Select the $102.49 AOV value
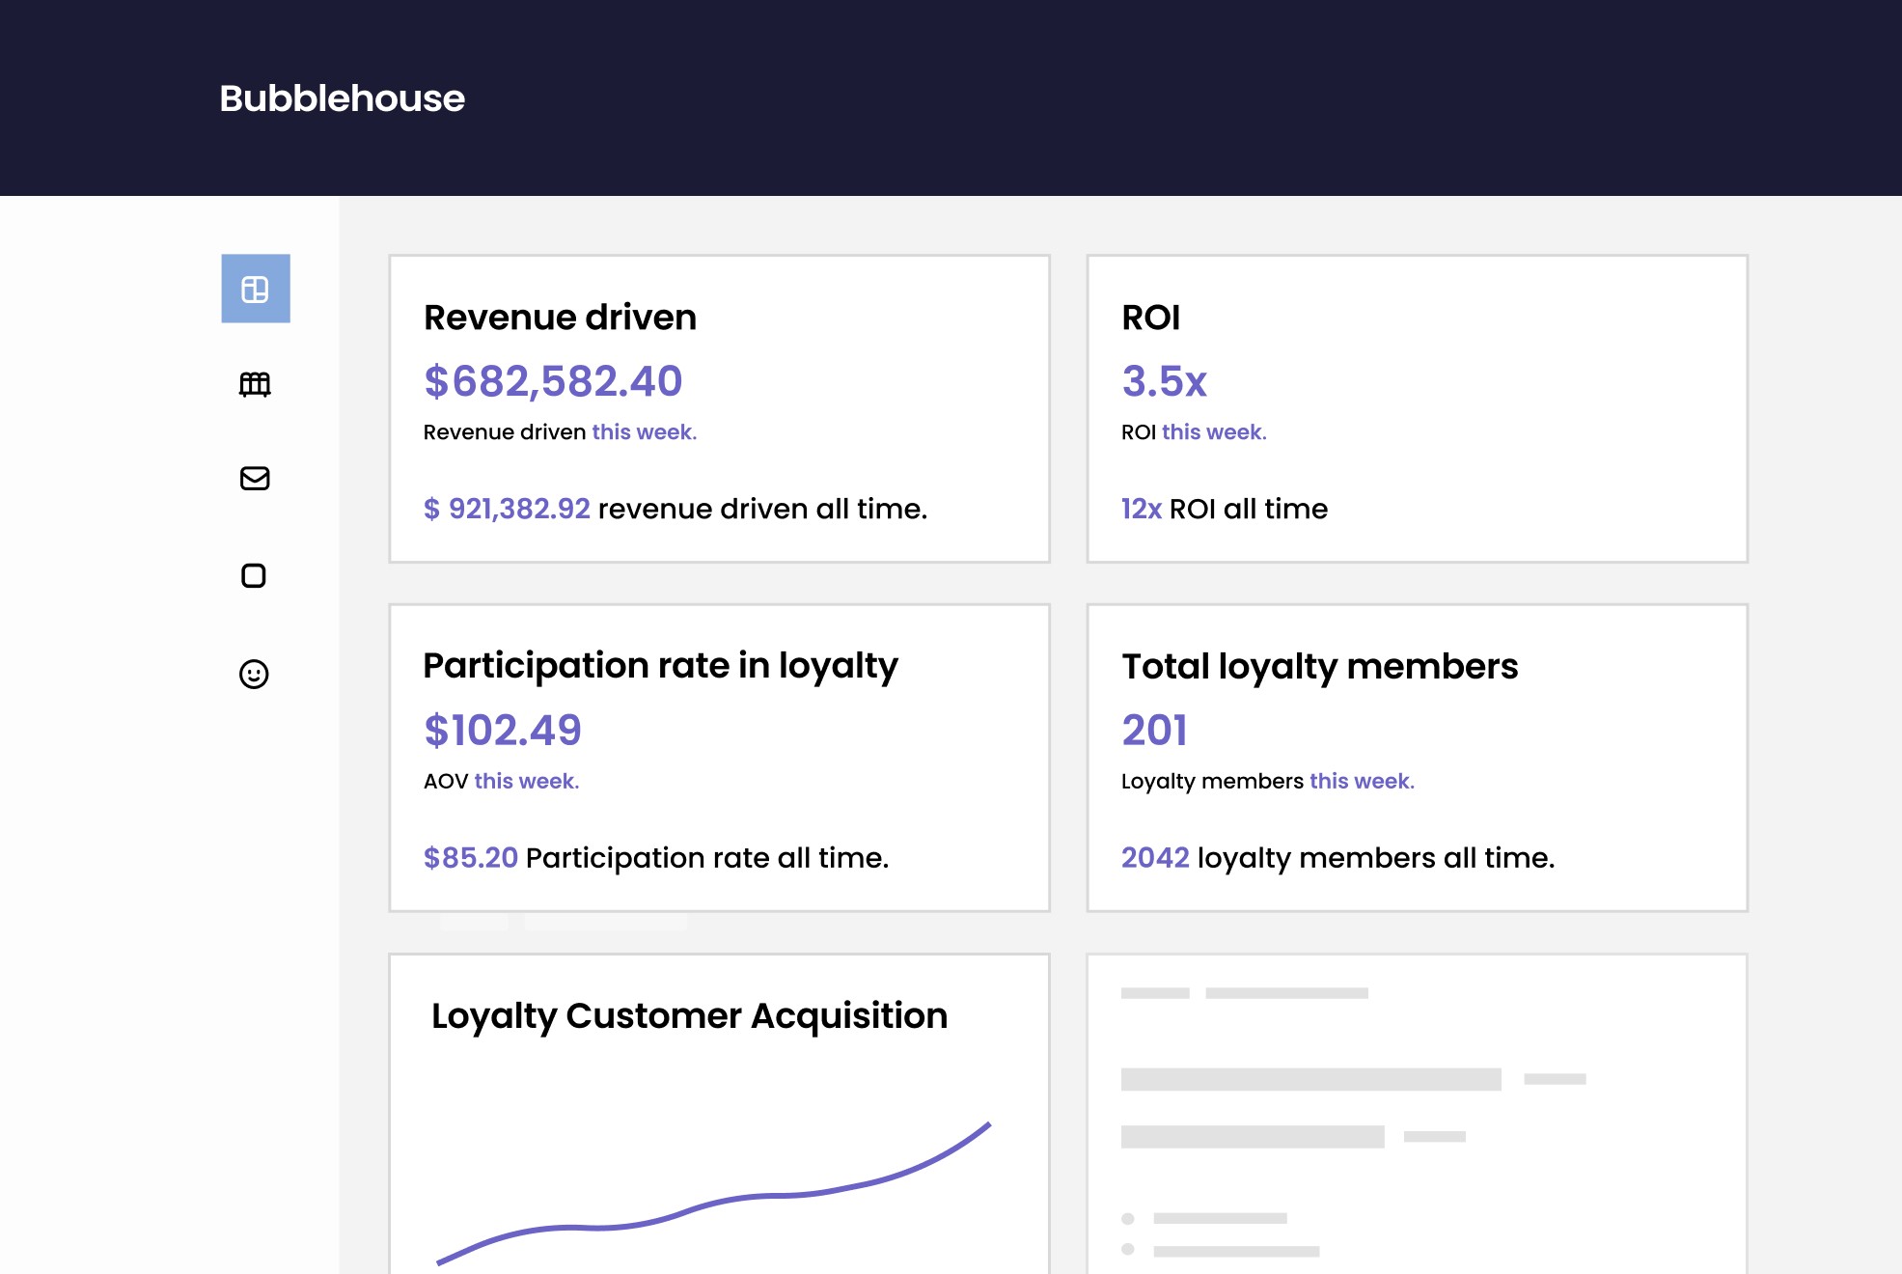The image size is (1902, 1274). tap(503, 730)
